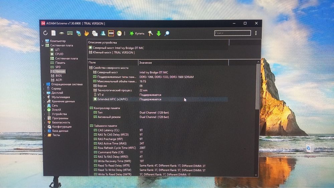Click scrollbar down arrow in details pane
Image resolution: width=334 pixels, height=188 pixels.
tap(256, 175)
